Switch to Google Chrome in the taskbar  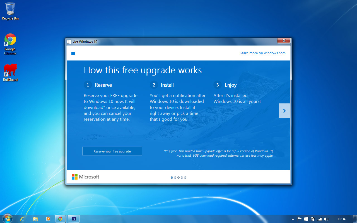pyautogui.click(x=61, y=219)
